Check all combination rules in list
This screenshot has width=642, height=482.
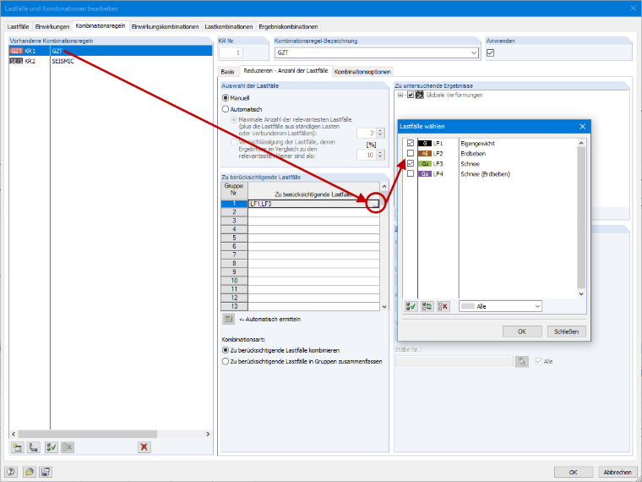(52, 447)
